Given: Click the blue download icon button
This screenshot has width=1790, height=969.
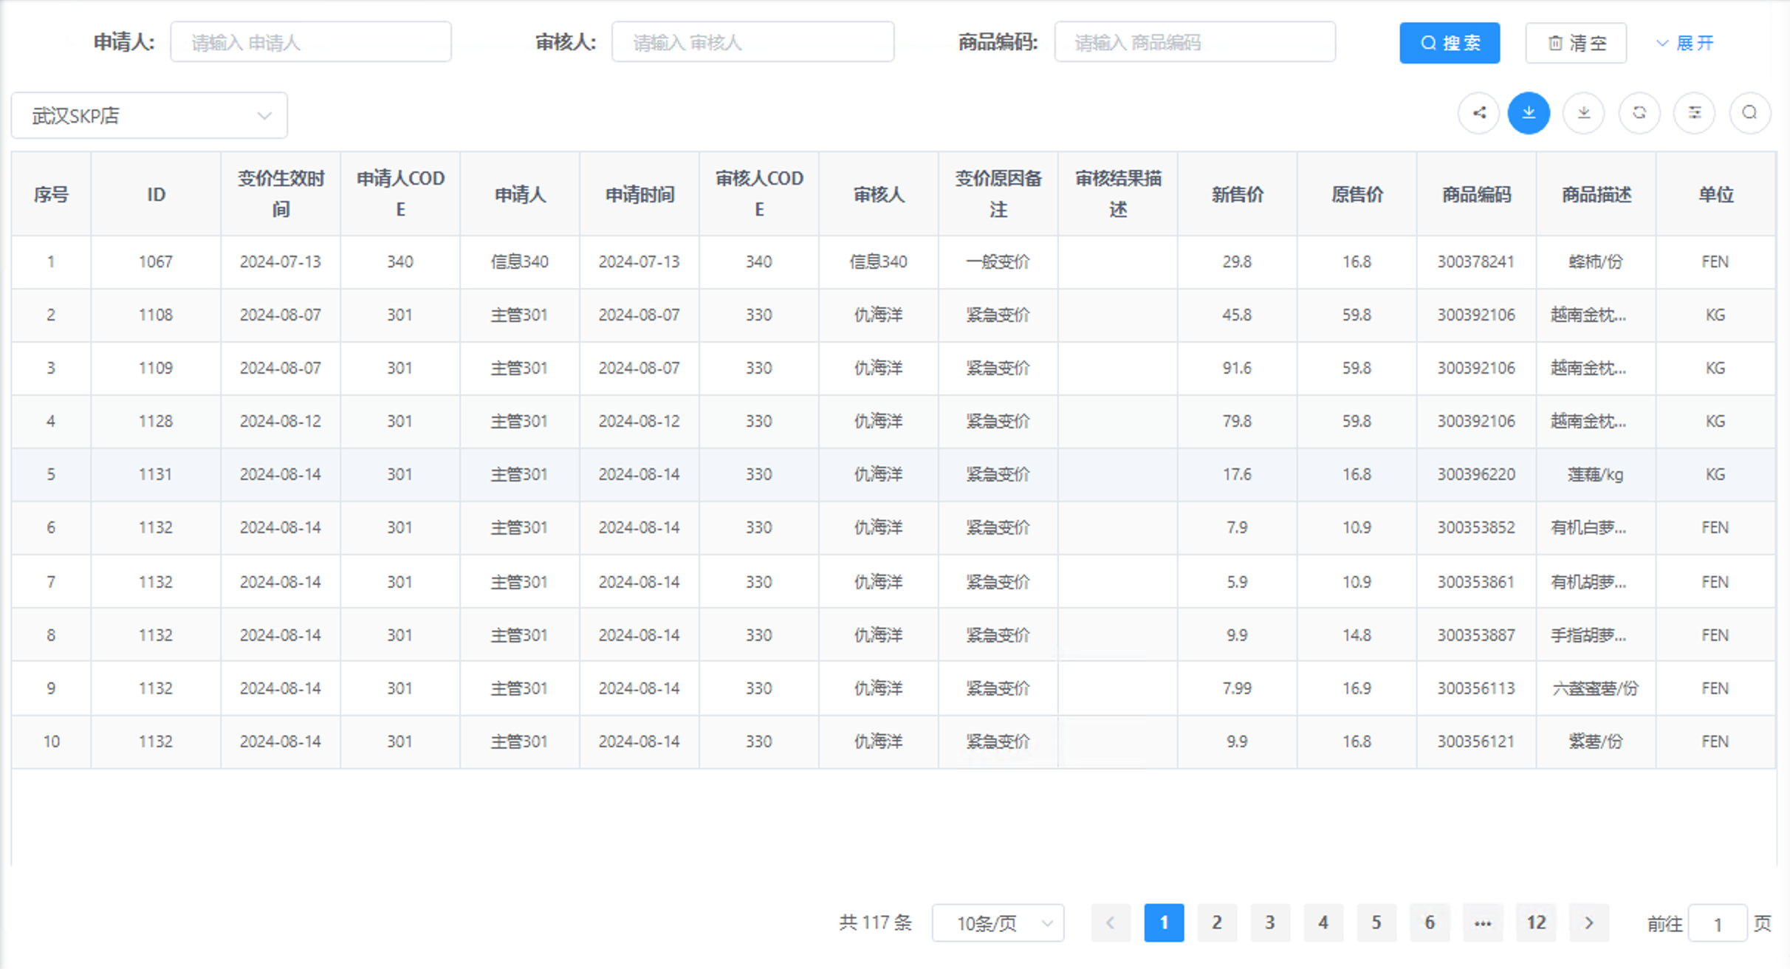Looking at the screenshot, I should click(x=1529, y=113).
